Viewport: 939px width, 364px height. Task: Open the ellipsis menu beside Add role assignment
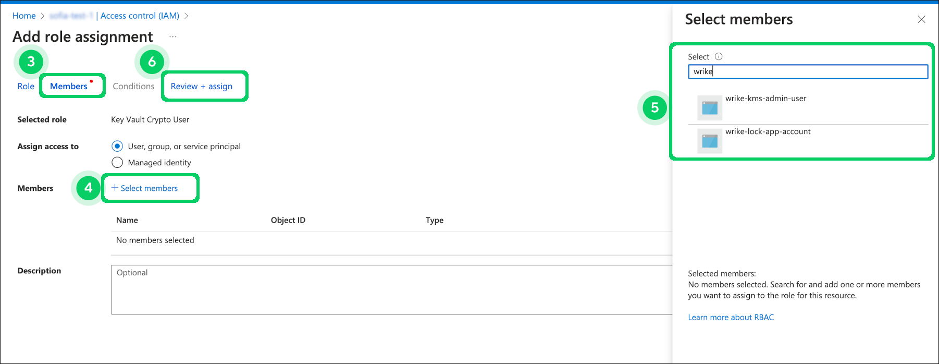[173, 37]
